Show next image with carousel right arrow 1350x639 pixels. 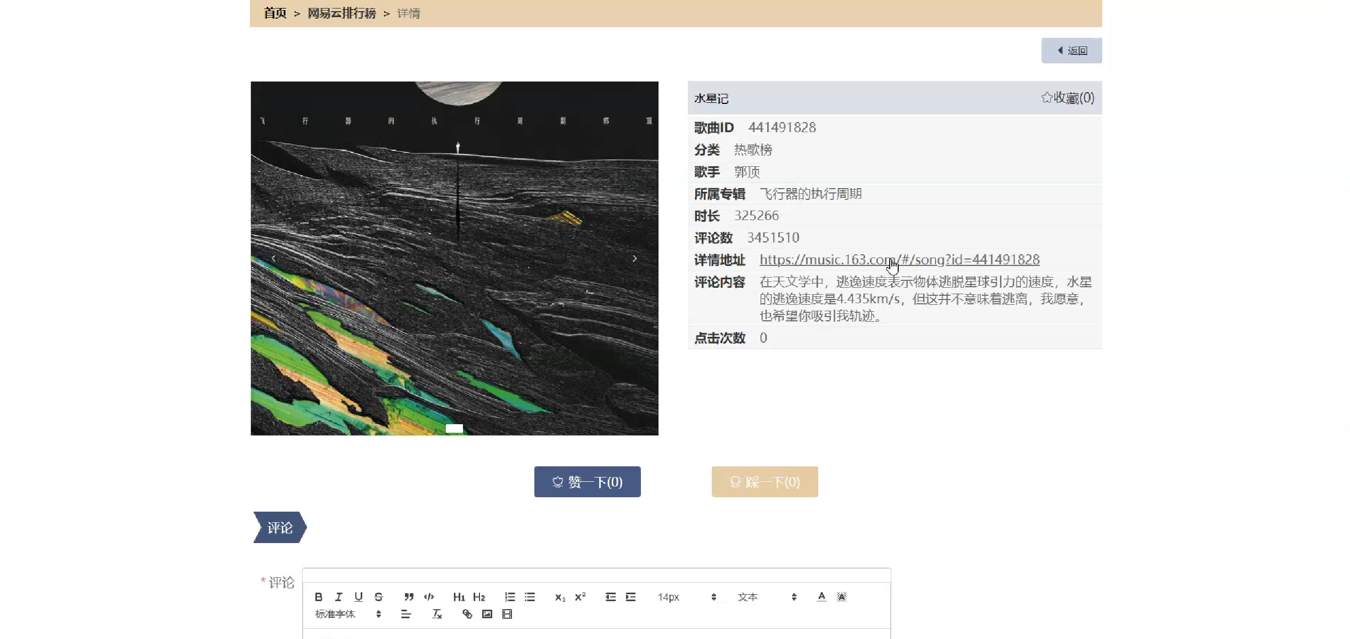(635, 258)
